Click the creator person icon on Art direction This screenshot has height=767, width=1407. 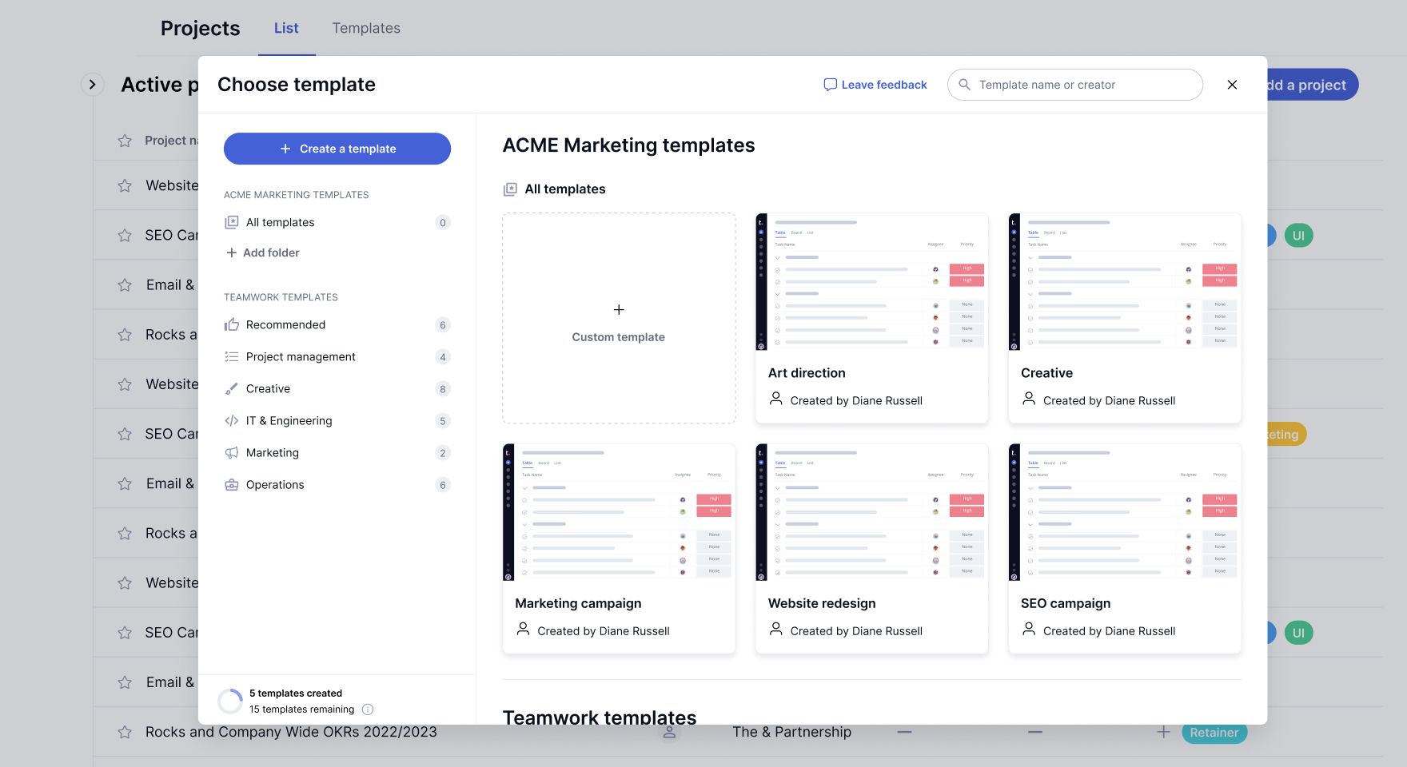coord(775,399)
